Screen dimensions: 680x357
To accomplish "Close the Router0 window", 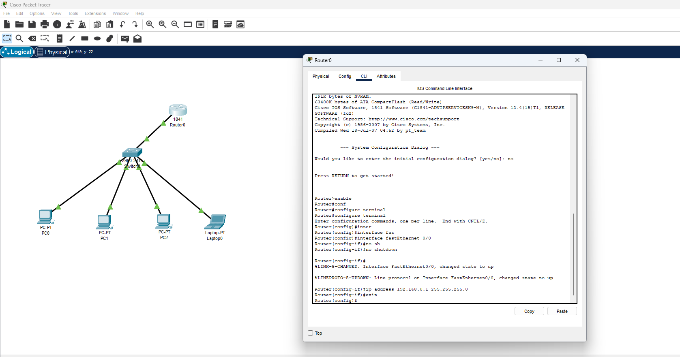I will pyautogui.click(x=577, y=60).
